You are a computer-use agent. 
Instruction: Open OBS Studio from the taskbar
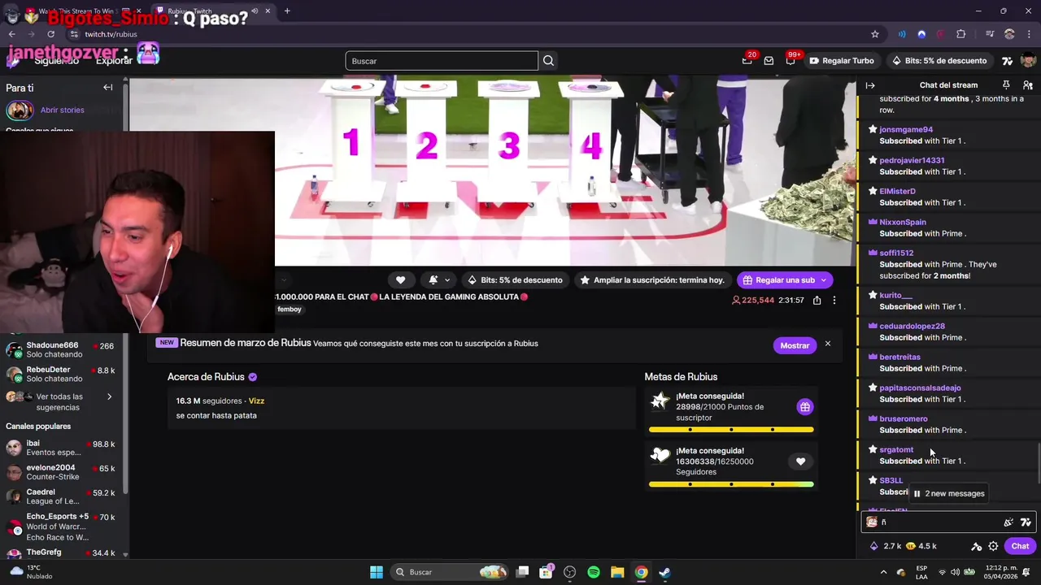569,572
